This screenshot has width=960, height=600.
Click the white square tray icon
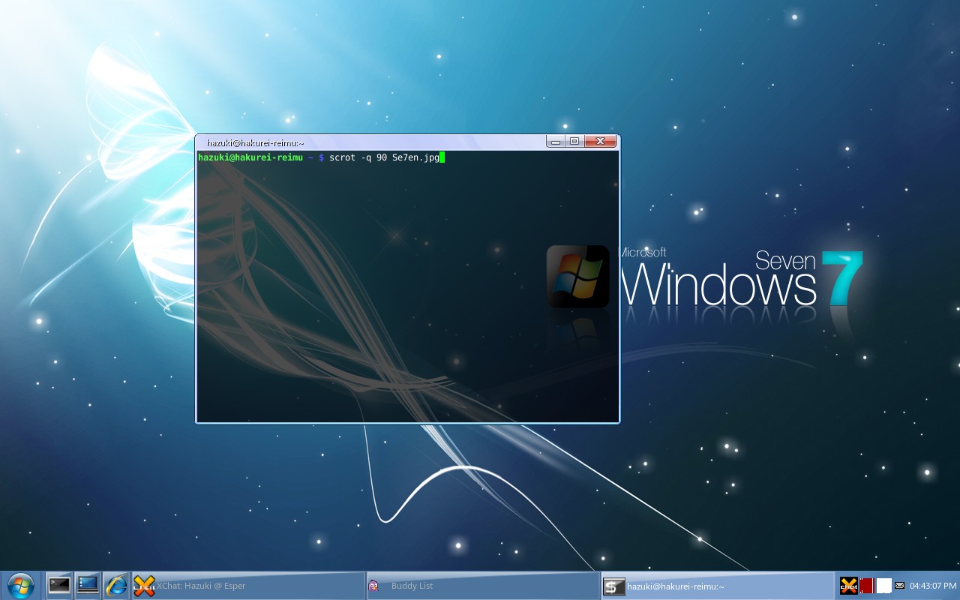point(884,586)
